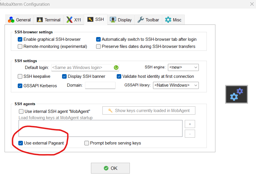Expand the GSSAPI library dropdown
The width and height of the screenshot is (256, 179).
[176, 85]
